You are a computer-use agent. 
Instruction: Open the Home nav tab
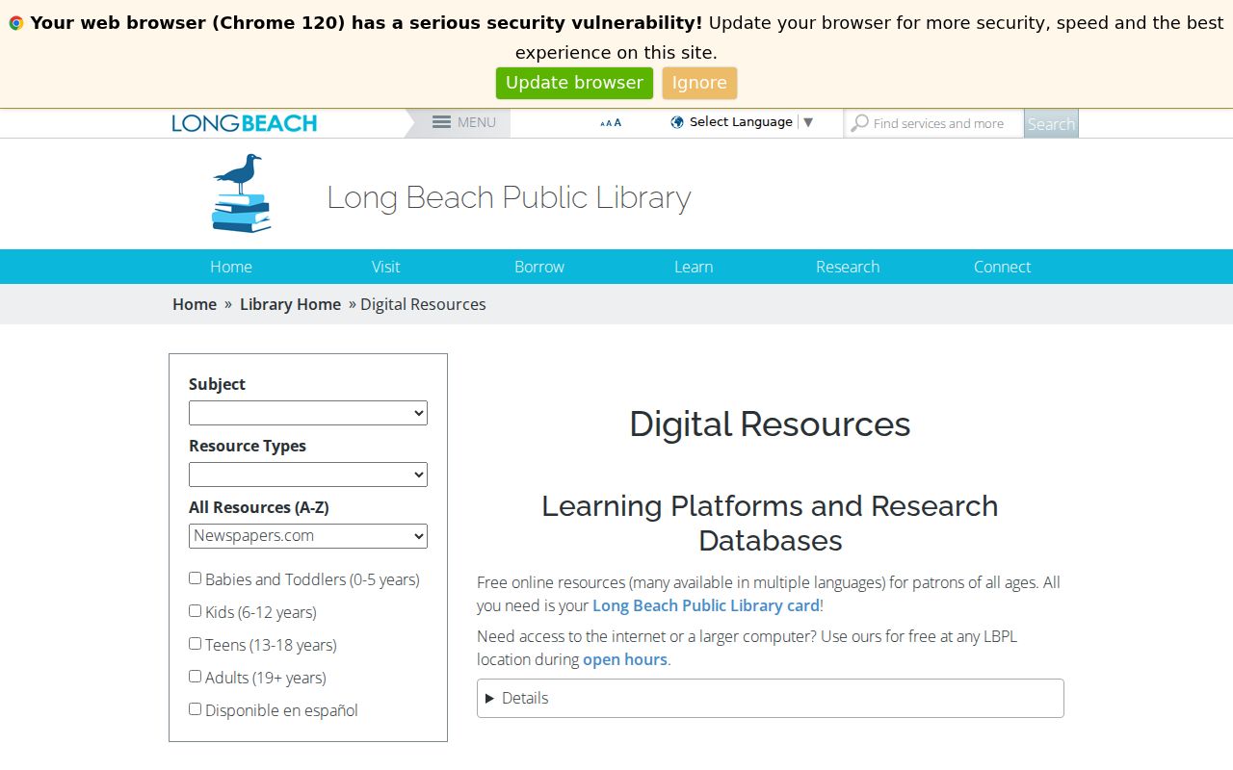[x=231, y=267]
